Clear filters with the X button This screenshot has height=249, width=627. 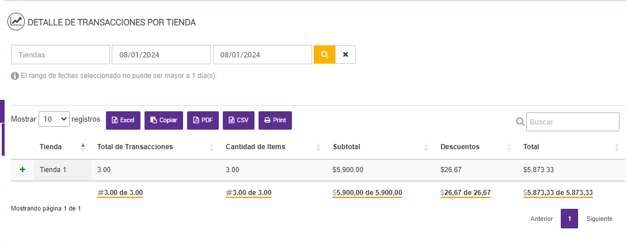coord(345,55)
